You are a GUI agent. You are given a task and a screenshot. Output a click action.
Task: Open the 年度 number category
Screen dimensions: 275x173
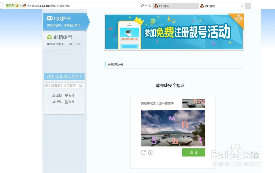click(x=69, y=102)
